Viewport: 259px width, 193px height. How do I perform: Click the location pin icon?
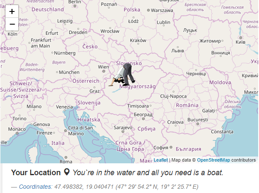(x=66, y=172)
